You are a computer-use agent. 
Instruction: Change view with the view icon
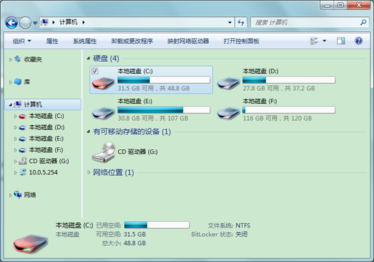click(314, 41)
